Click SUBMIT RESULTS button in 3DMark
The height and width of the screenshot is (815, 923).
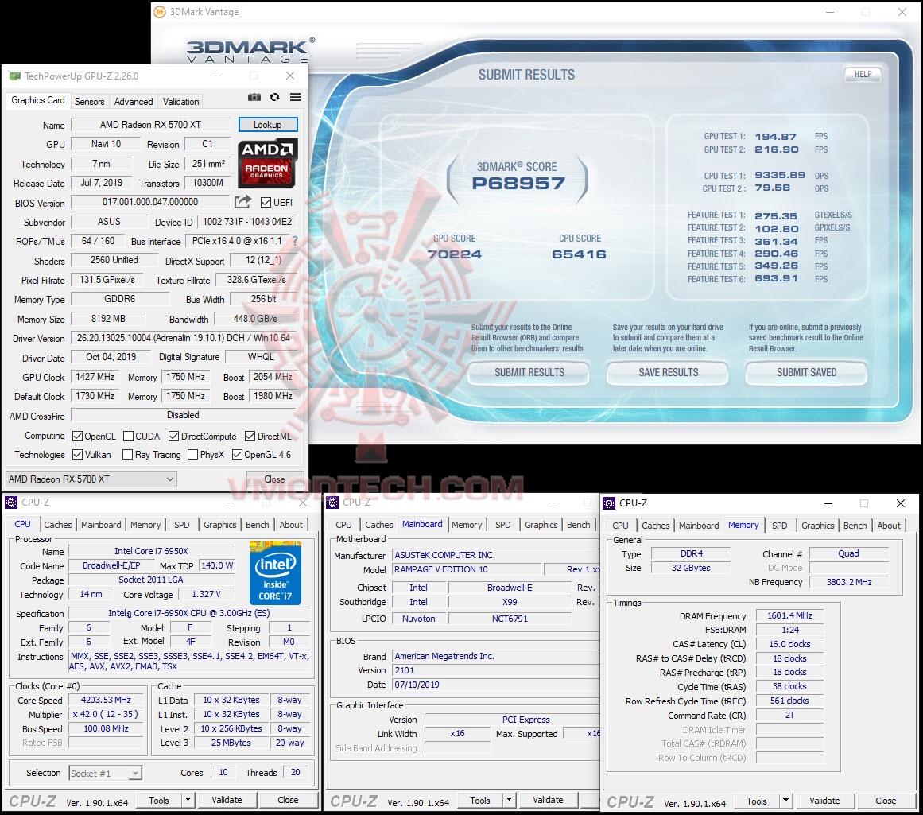[x=529, y=372]
